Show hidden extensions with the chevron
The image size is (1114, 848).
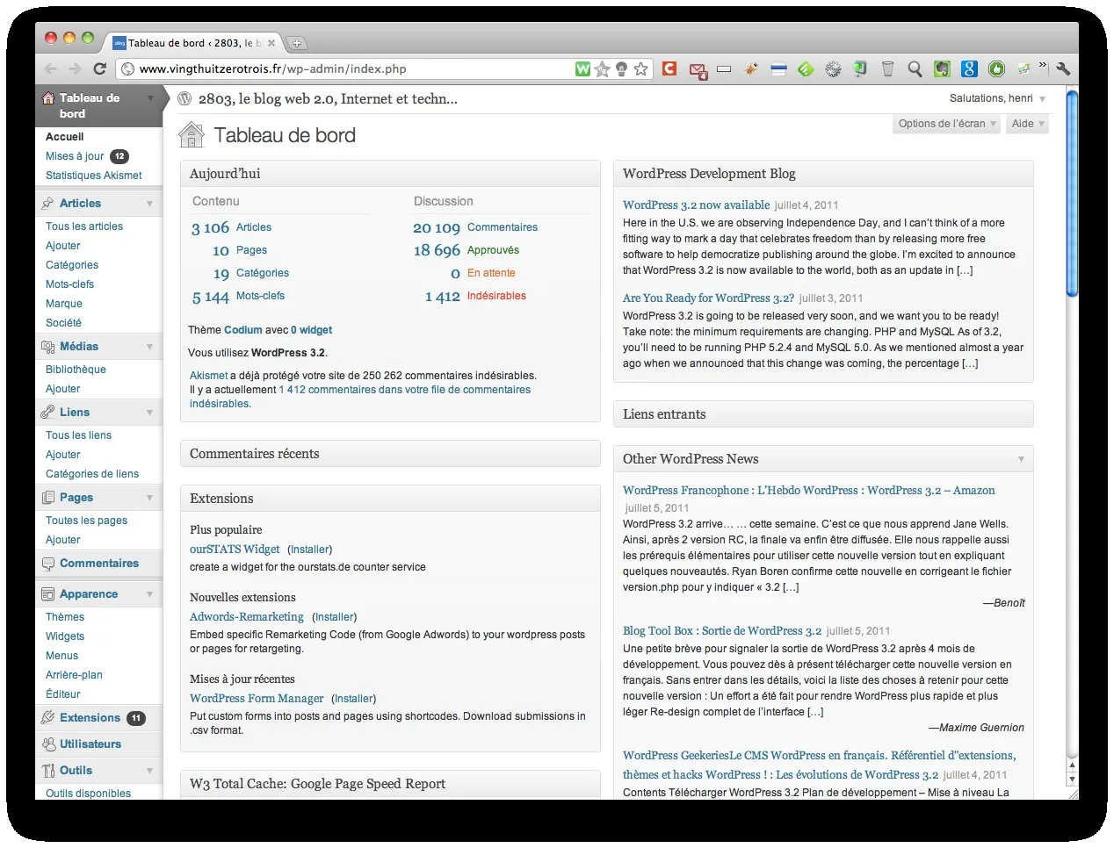pyautogui.click(x=1043, y=66)
